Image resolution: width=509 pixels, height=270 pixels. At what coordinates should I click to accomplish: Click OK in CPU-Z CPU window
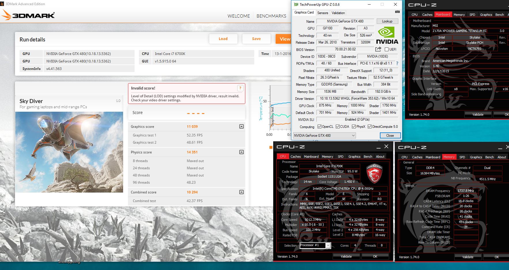point(375,256)
